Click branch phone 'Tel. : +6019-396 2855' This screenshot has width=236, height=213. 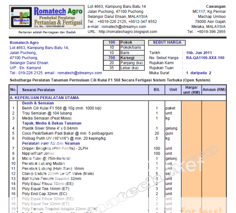coord(206,31)
